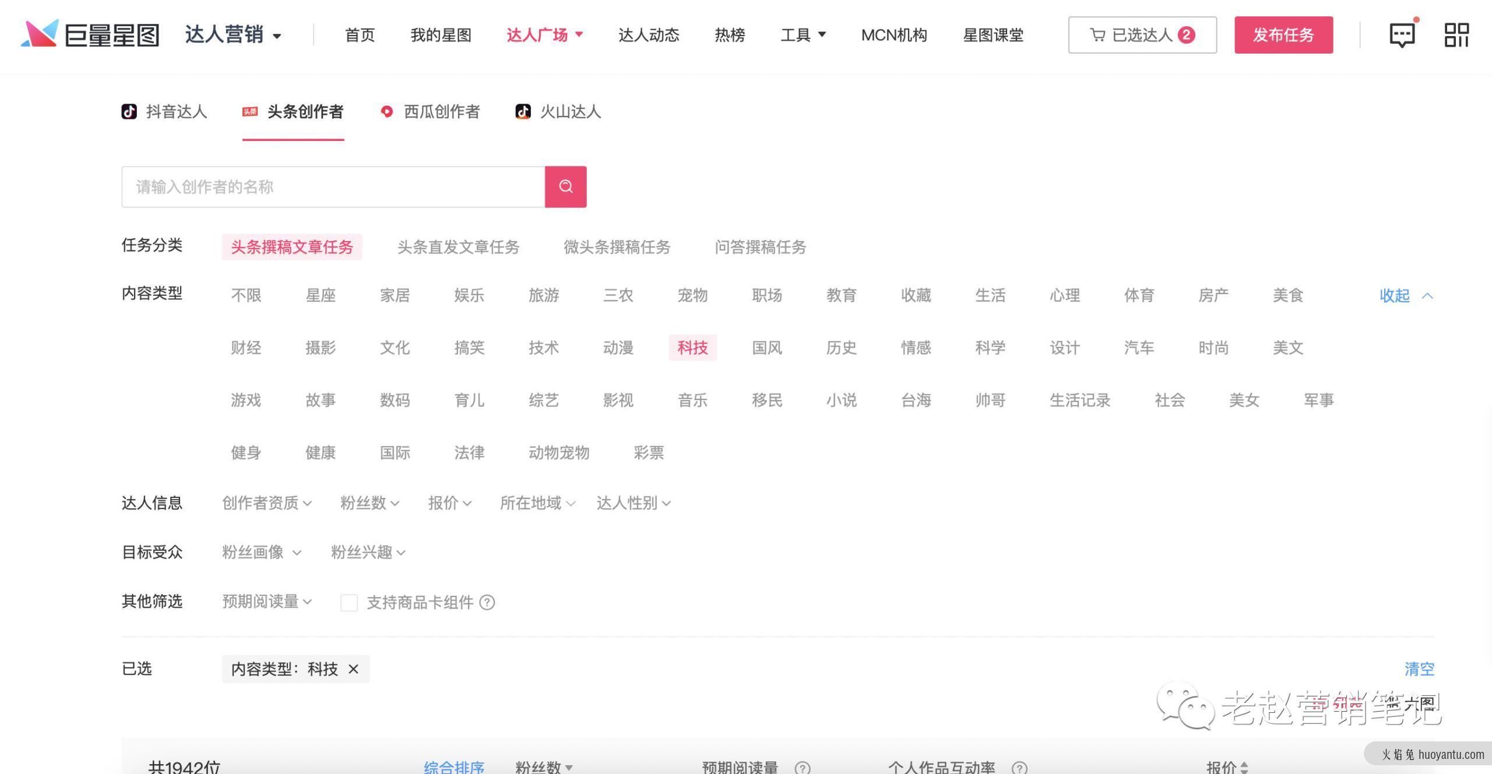The image size is (1492, 774).
Task: Enable the 支持商品卡组件 checkbox
Action: point(349,602)
